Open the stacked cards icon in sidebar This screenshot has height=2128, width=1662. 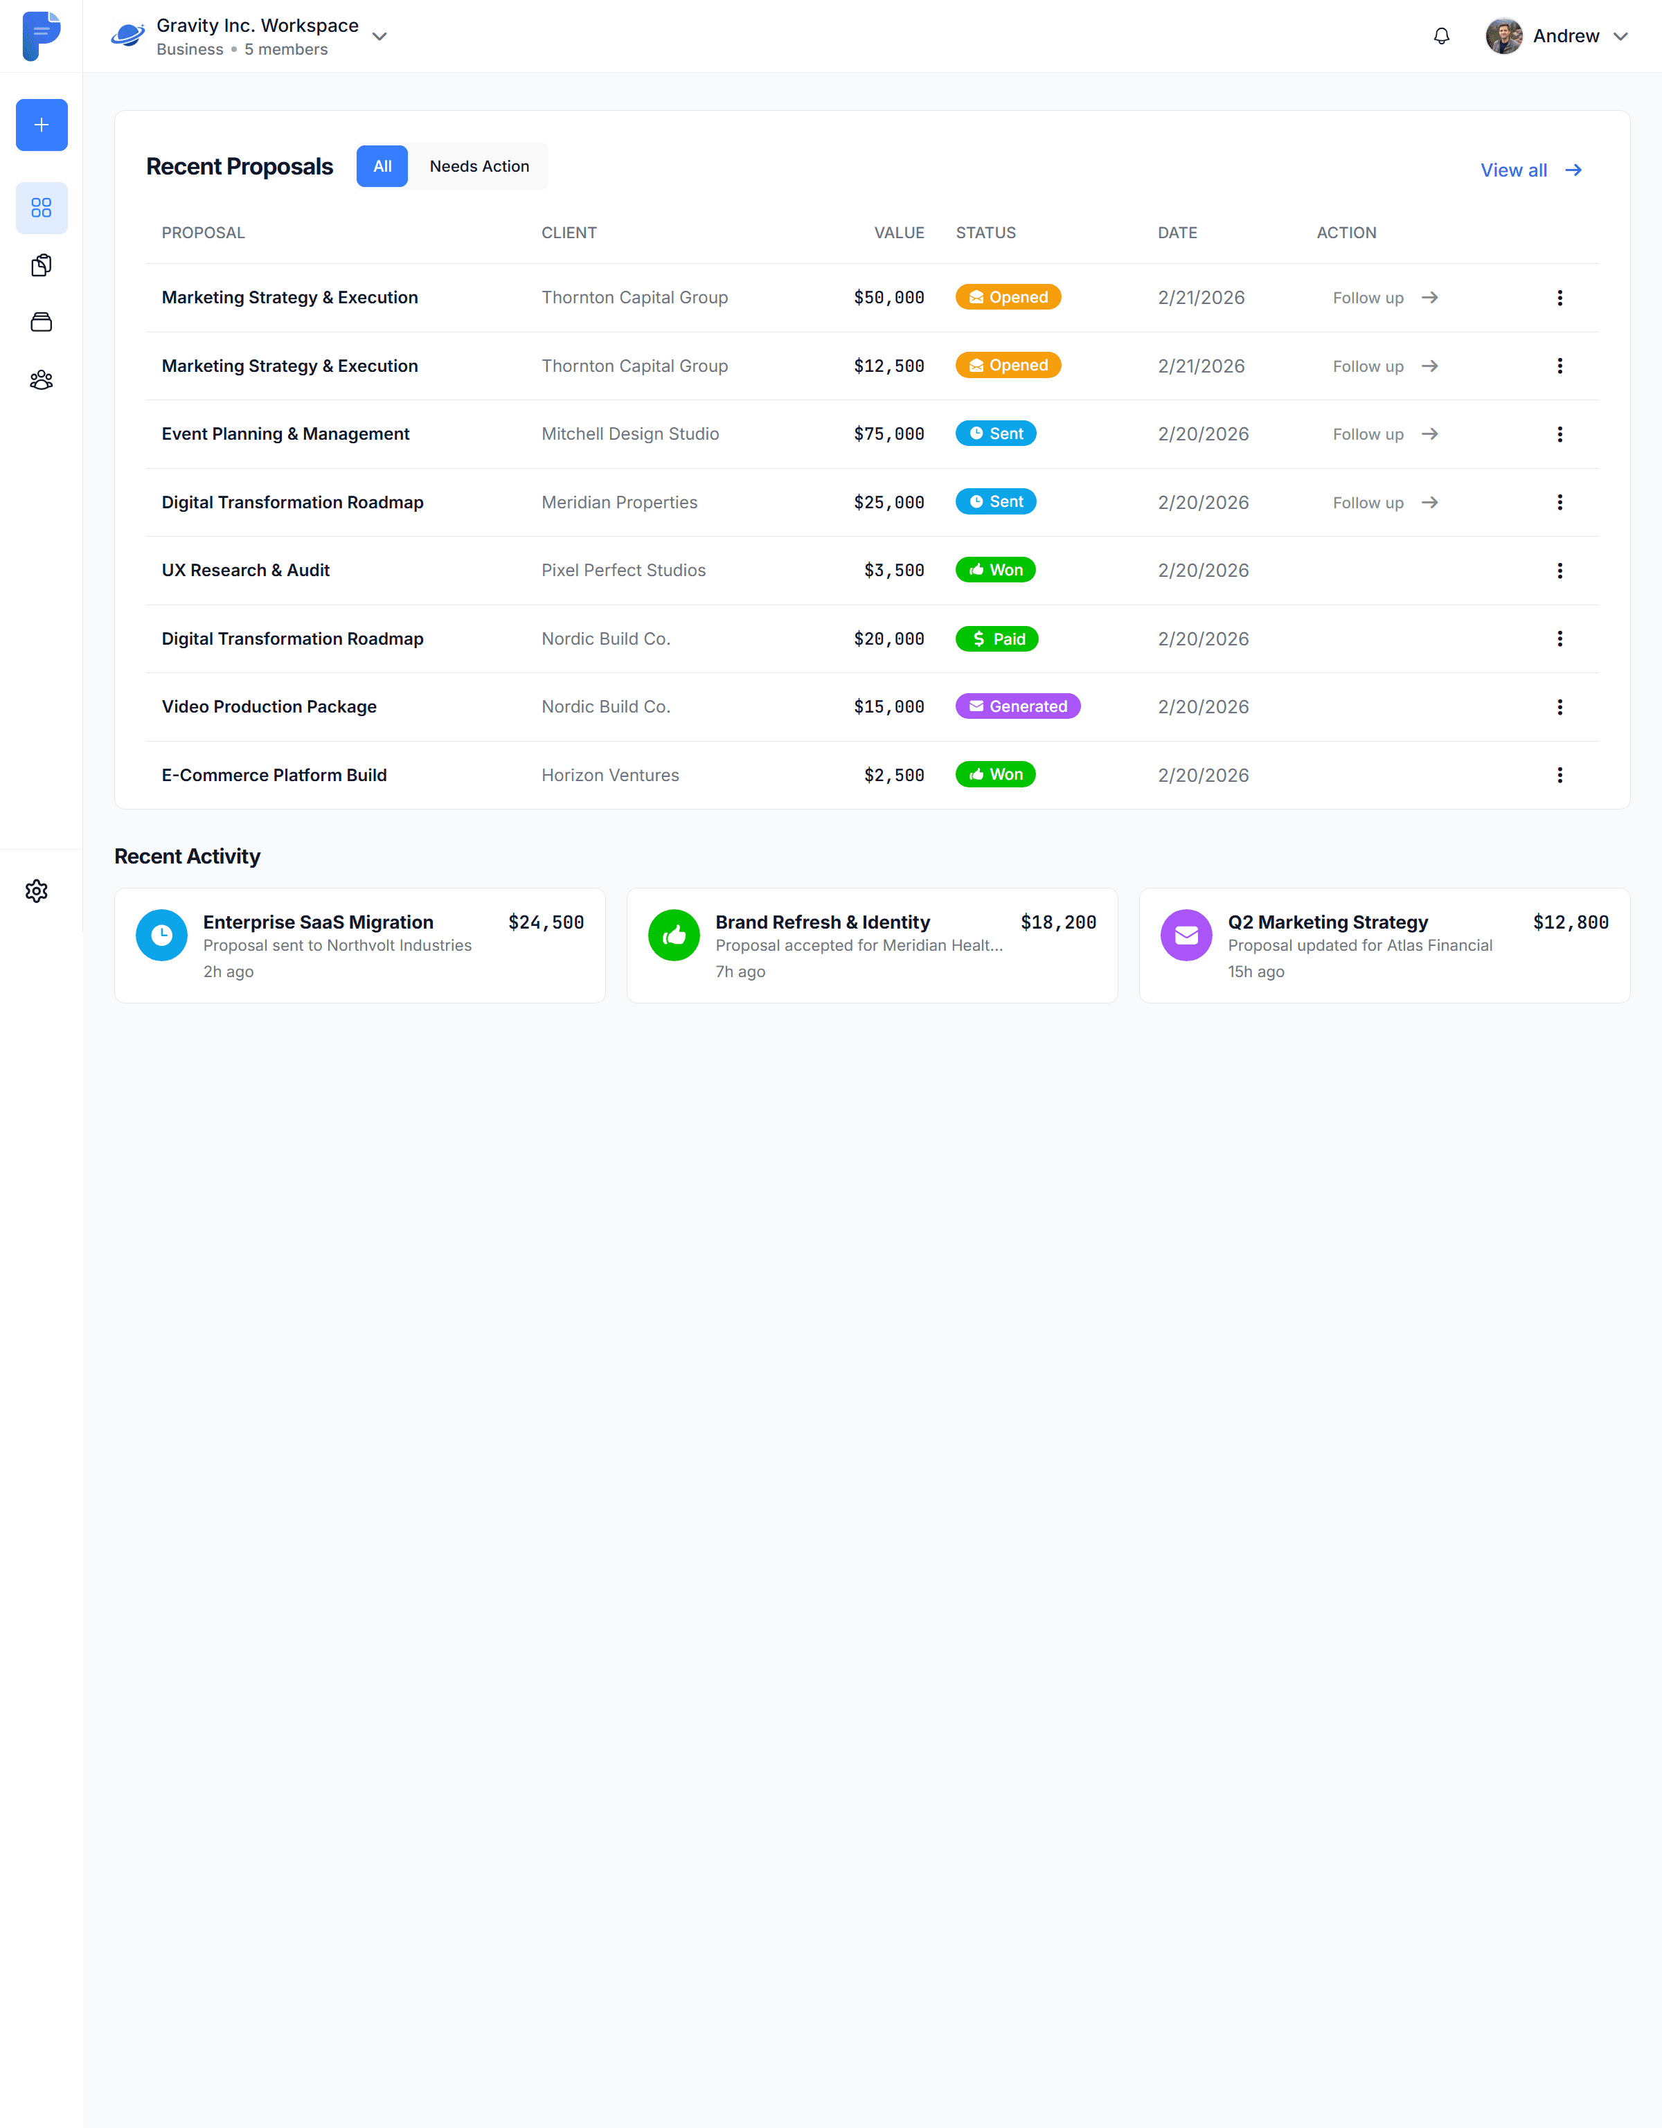point(41,323)
